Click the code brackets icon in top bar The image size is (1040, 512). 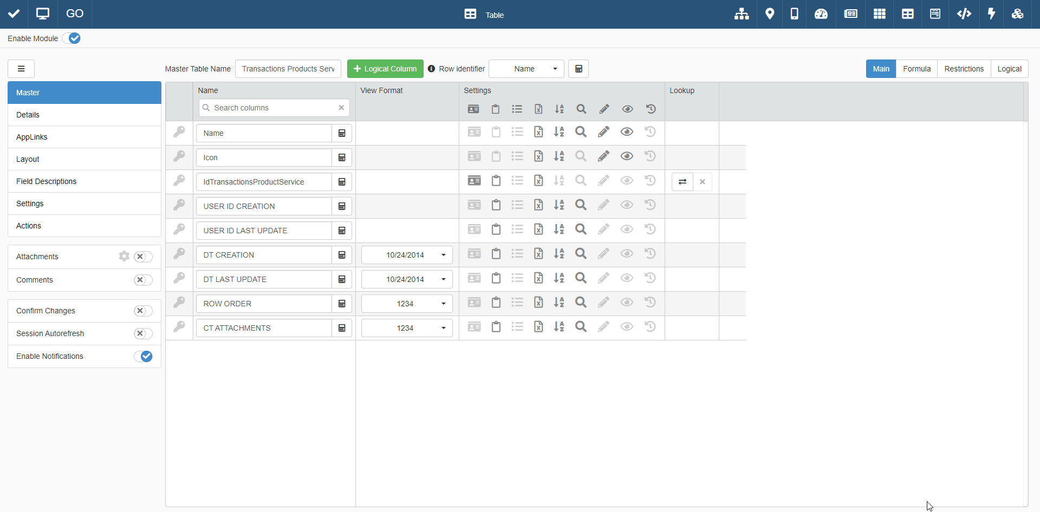(964, 14)
